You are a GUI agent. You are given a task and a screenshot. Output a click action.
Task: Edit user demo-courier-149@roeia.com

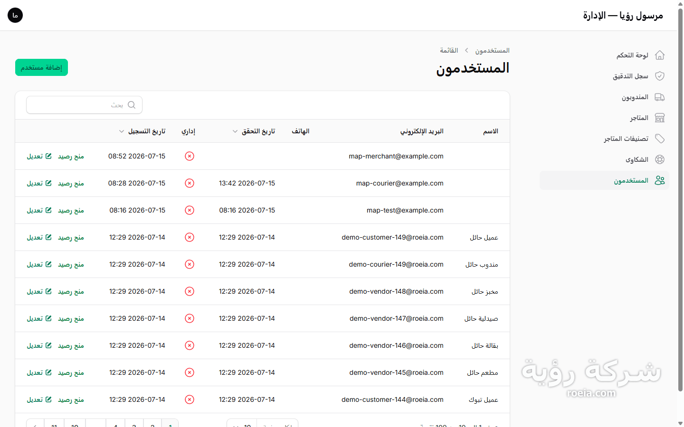click(39, 264)
